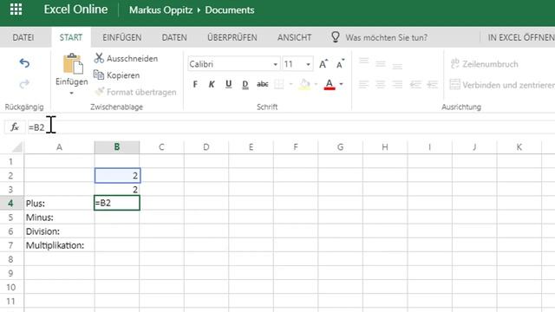This screenshot has height=312, width=555.
Task: Select the Multiplikation: cell
Action: coord(59,245)
